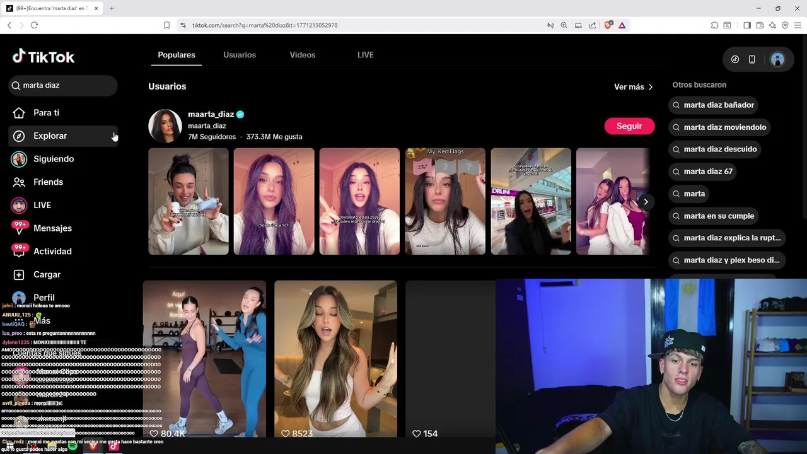
Task: Switch to the Usuarios tab
Action: (x=240, y=55)
